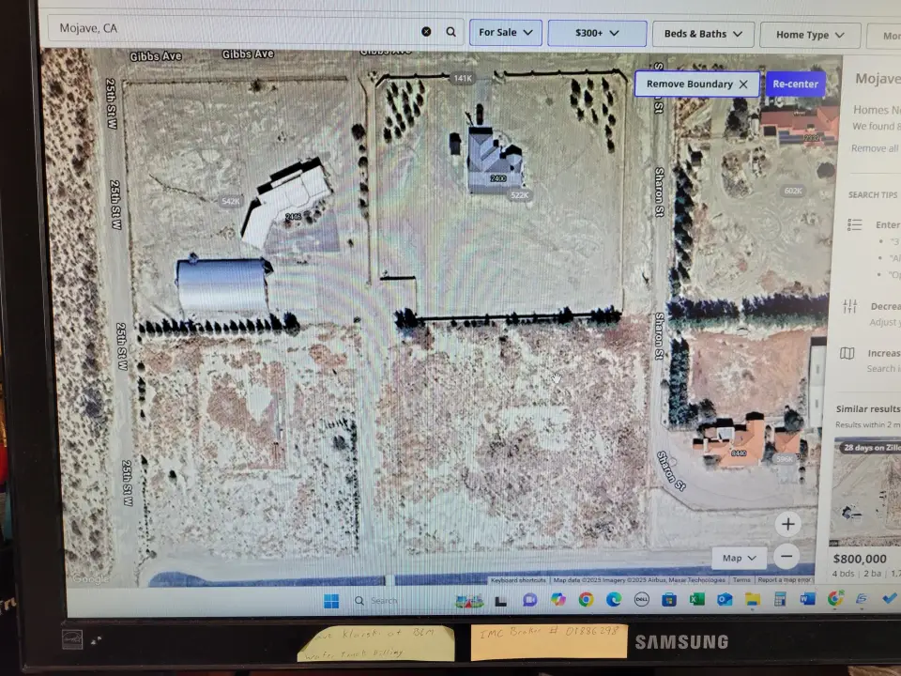
Task: Zoom in on the map
Action: tap(787, 524)
